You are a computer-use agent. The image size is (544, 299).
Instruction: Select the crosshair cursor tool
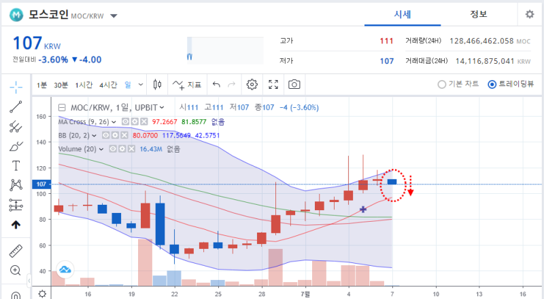click(x=16, y=87)
